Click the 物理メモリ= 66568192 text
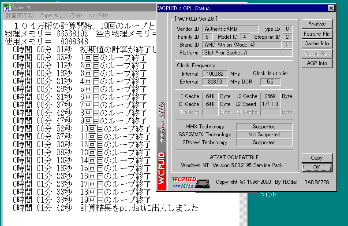This screenshot has width=348, height=226. coord(46,34)
